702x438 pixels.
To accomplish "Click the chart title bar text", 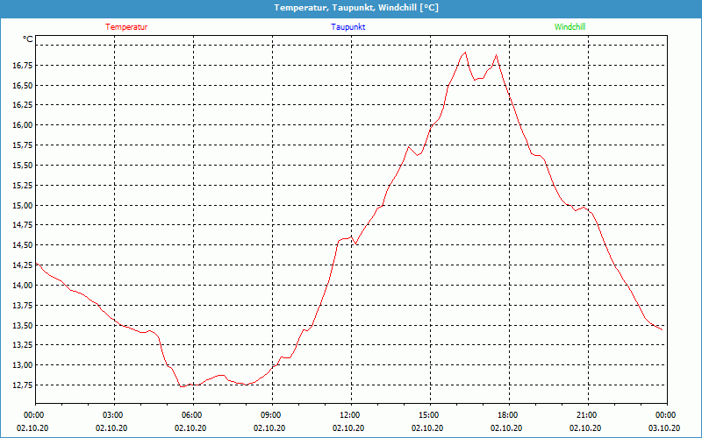I will click(355, 8).
